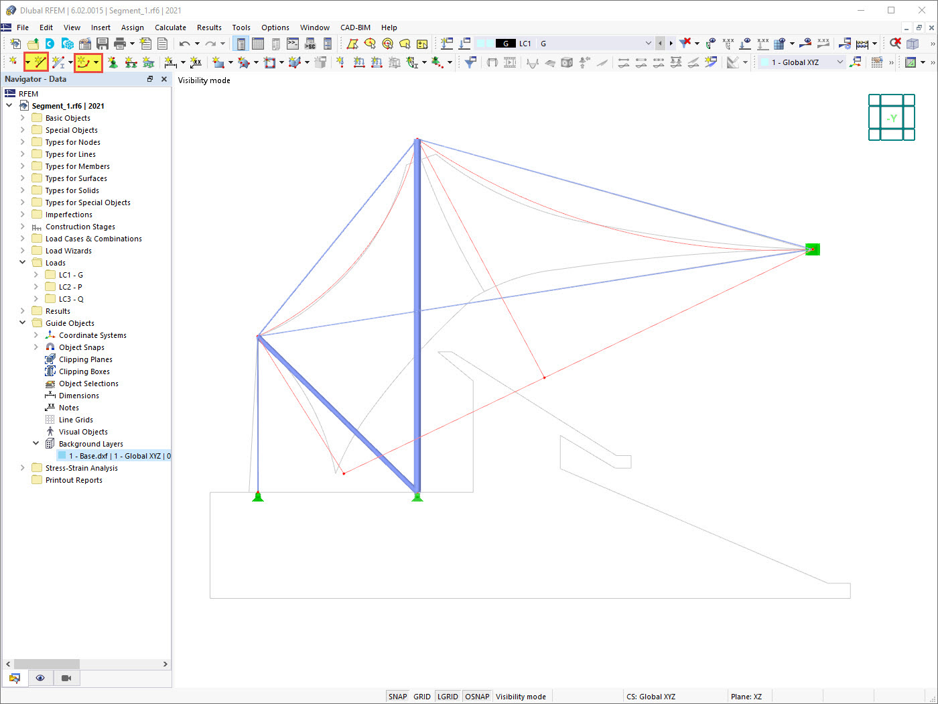Select the New Member tool

click(59, 62)
